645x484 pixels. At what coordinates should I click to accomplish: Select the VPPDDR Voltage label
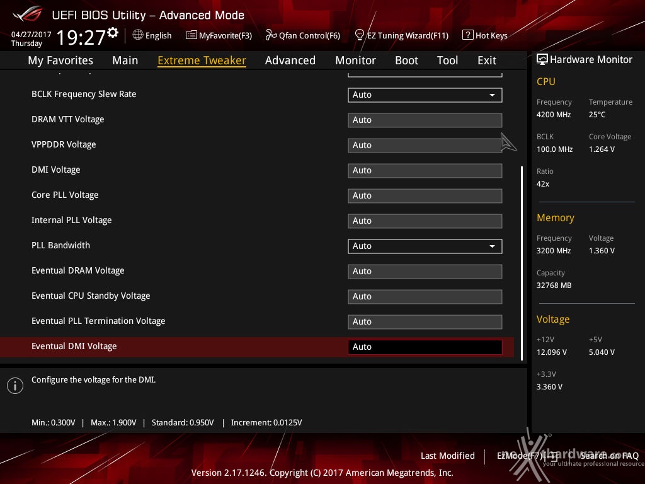coord(64,144)
